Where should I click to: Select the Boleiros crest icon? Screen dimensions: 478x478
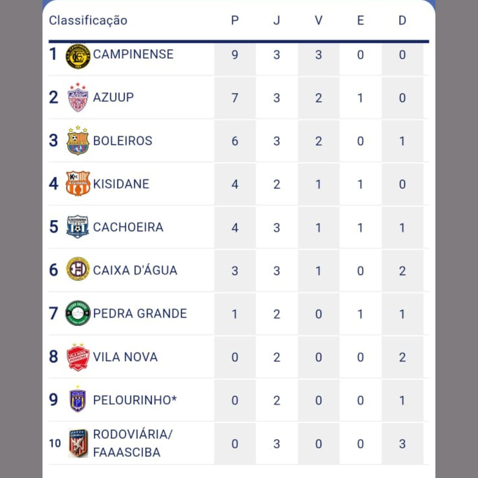coord(78,140)
